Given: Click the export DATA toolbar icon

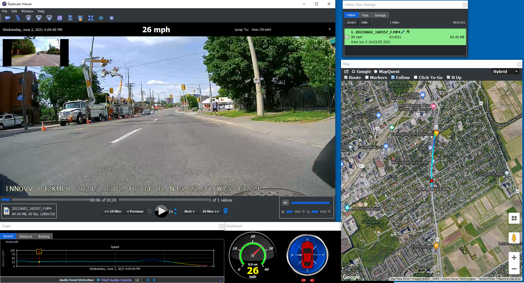Looking at the screenshot, I should pyautogui.click(x=28, y=18).
